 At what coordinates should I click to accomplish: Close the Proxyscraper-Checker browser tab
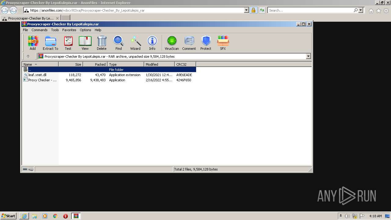57,18
